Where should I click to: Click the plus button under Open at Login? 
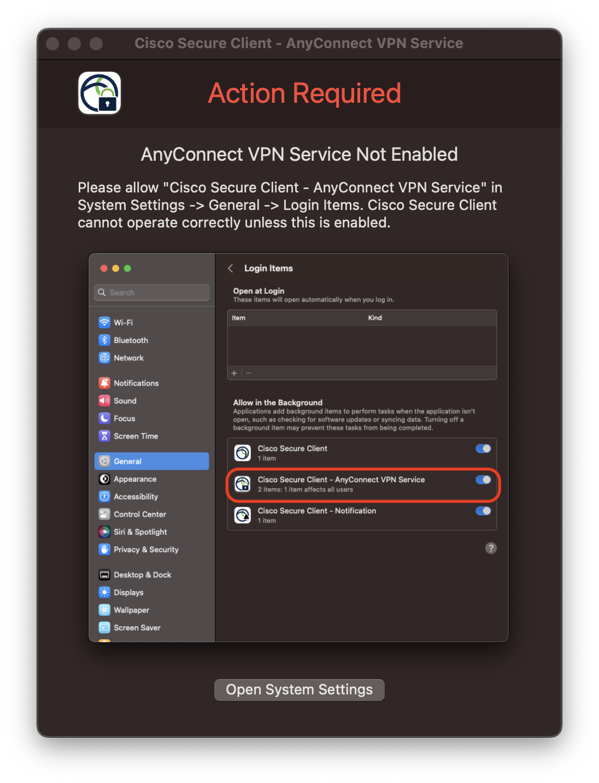[234, 373]
